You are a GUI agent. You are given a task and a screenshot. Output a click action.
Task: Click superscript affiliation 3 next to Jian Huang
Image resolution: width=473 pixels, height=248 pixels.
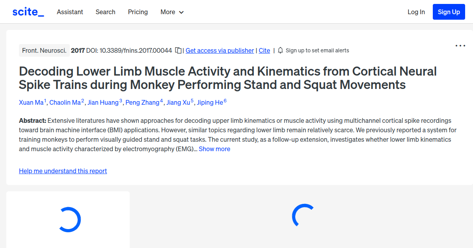point(120,100)
